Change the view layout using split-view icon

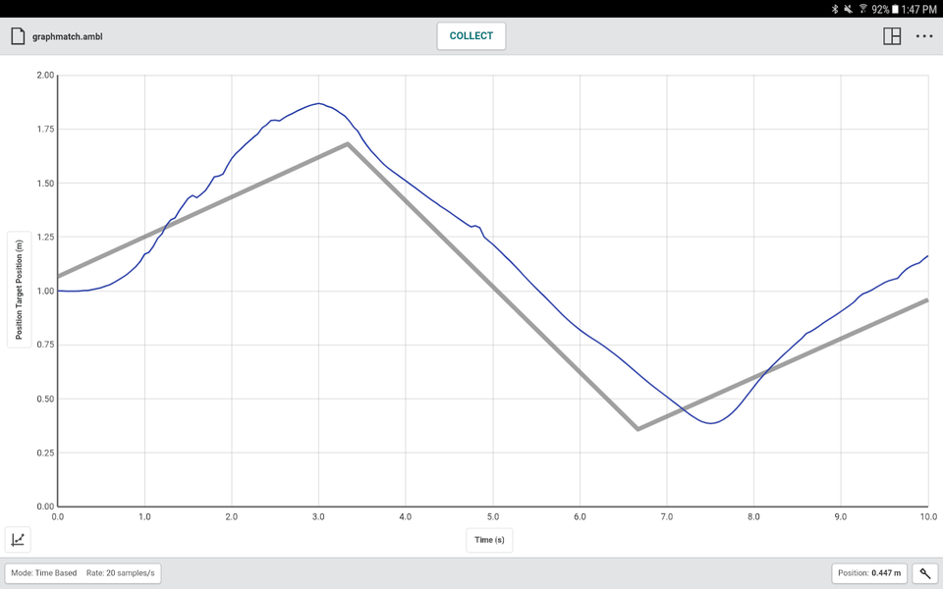click(892, 35)
